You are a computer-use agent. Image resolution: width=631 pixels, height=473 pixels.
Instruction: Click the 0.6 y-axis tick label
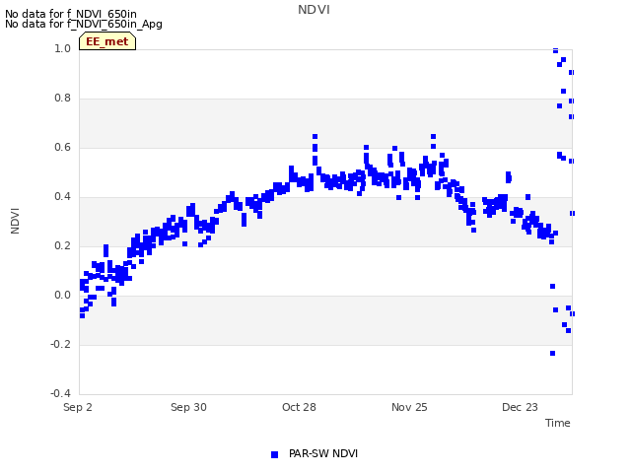click(62, 147)
